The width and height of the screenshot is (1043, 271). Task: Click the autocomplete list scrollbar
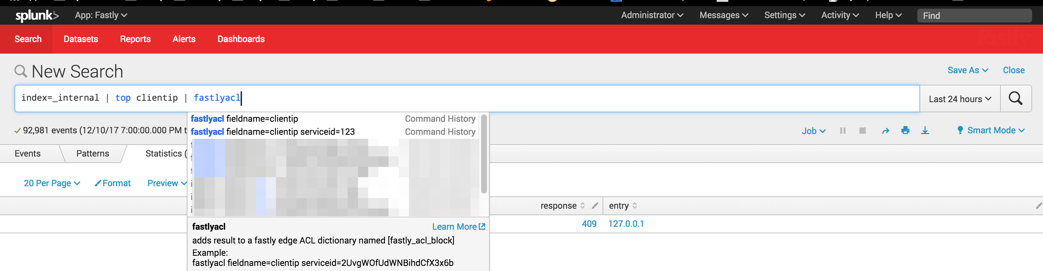tap(483, 154)
